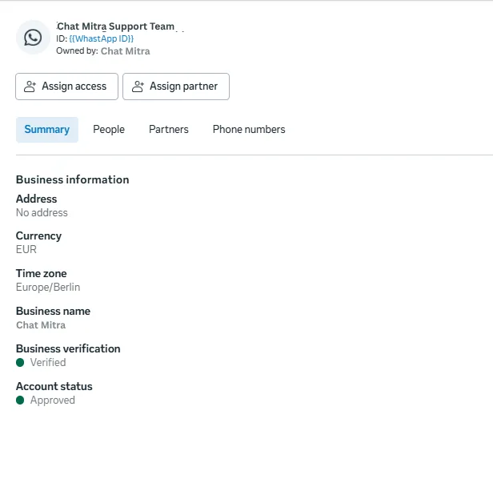The width and height of the screenshot is (493, 479).
Task: Click the Chat Mitra business name value
Action: [41, 325]
